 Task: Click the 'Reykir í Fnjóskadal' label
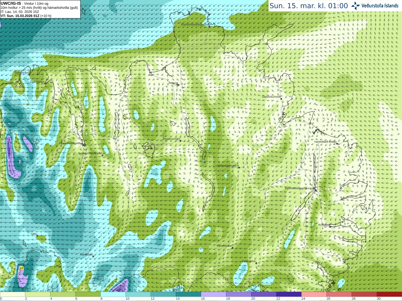pyautogui.click(x=90, y=153)
